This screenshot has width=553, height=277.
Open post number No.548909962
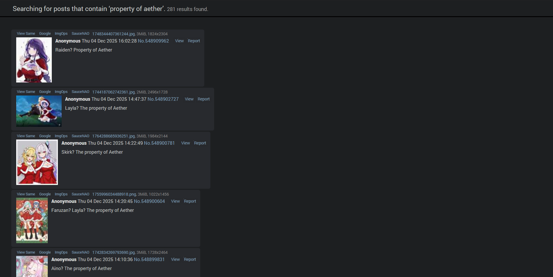click(x=153, y=41)
